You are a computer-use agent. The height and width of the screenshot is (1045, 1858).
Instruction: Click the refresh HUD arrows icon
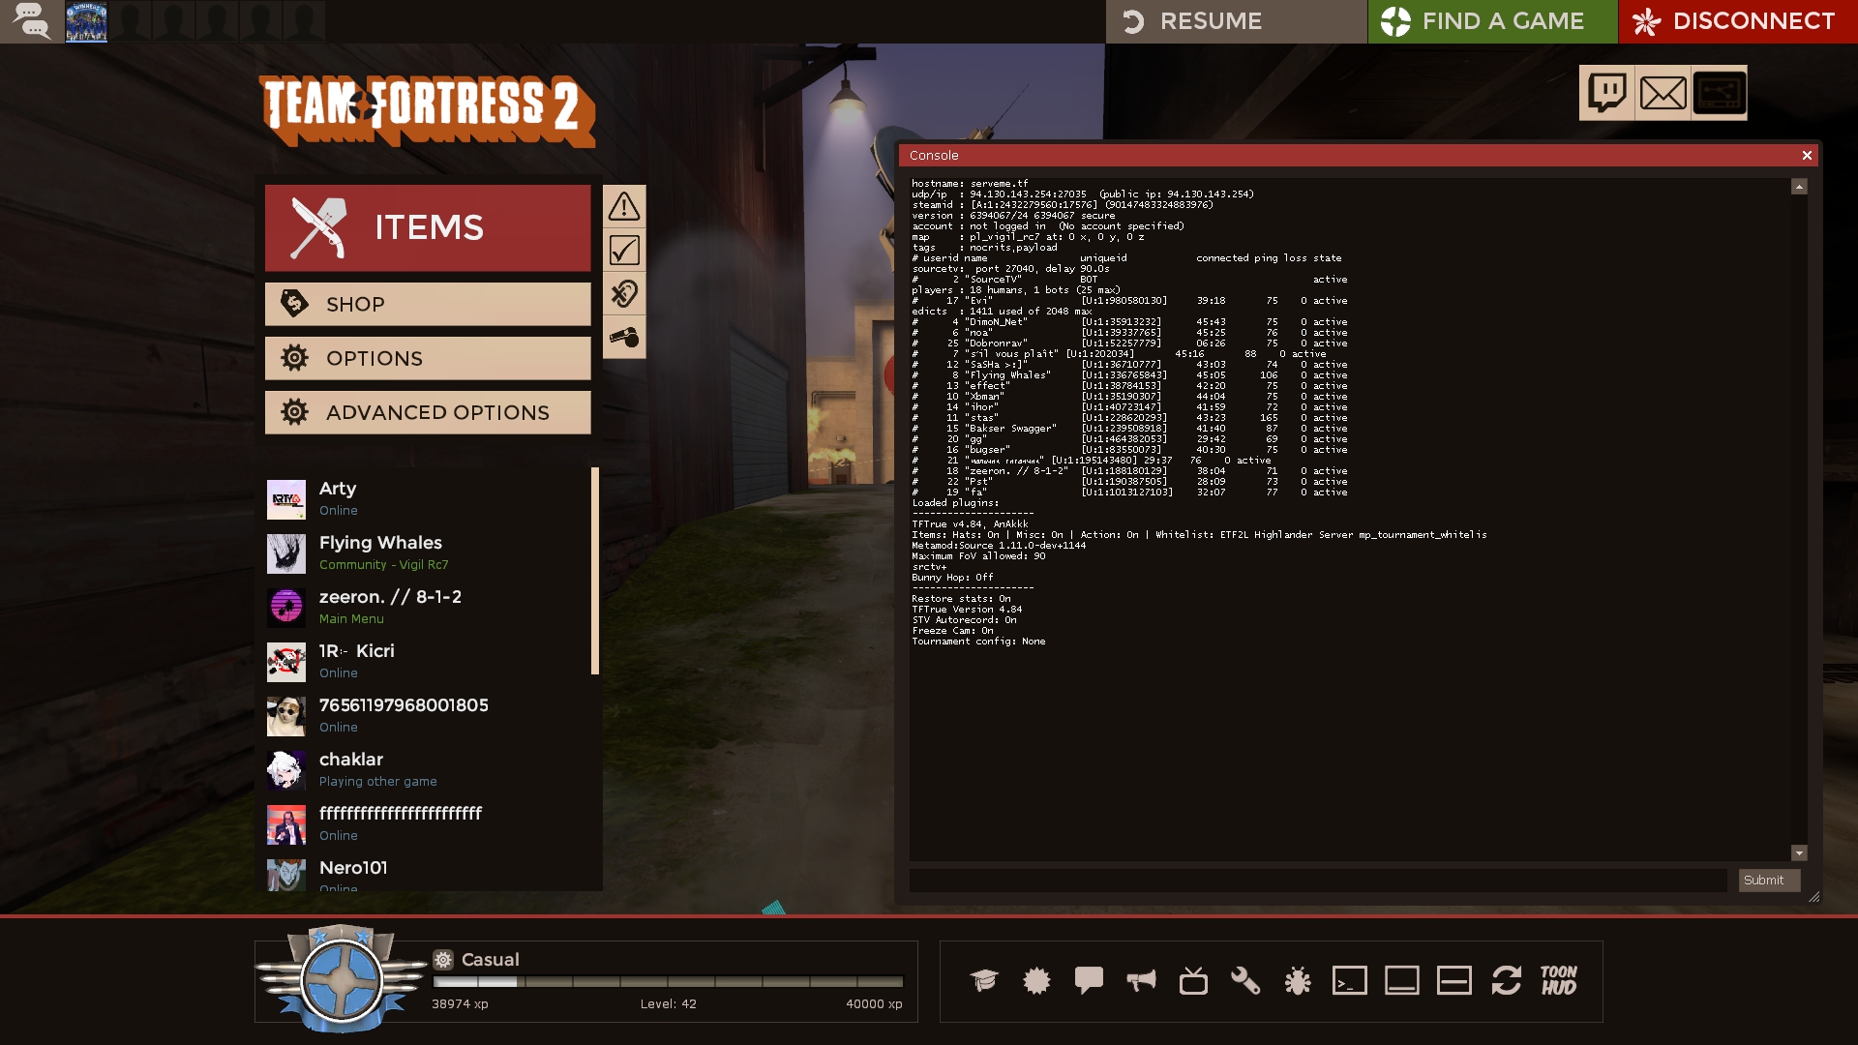pyautogui.click(x=1507, y=981)
